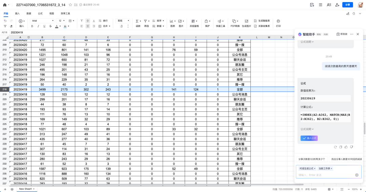Click suggestion 分享次数是122的有多少个

point(312,159)
